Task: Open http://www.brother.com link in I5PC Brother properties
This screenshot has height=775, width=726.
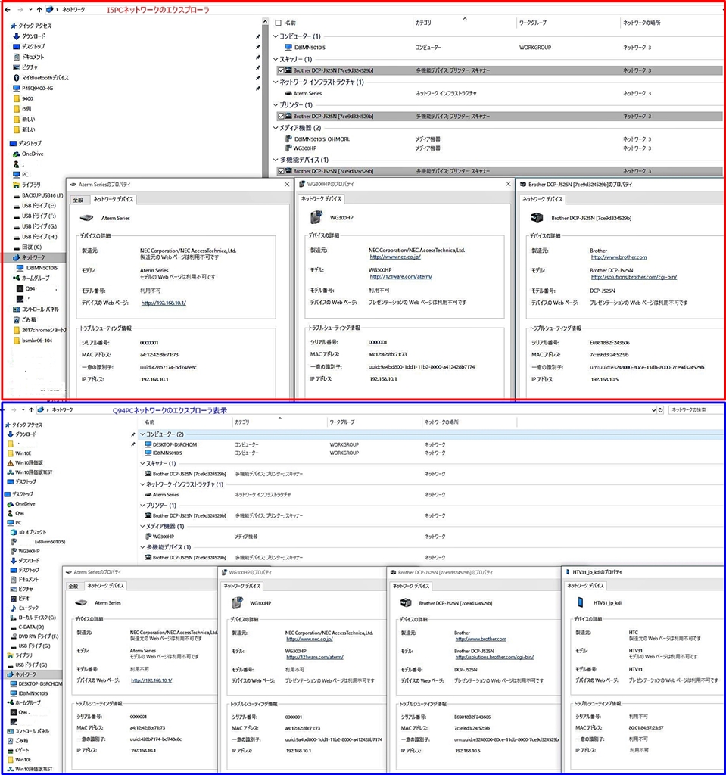Action: pos(619,257)
